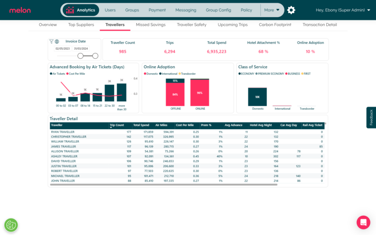Select the RYAN TRAVELLER row name

tap(63, 132)
